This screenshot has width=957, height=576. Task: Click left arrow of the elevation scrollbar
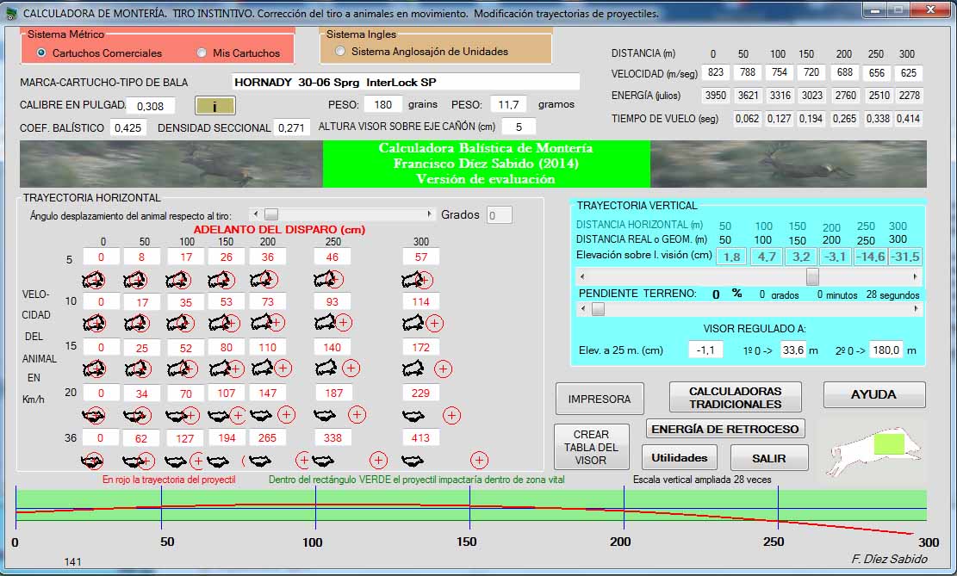click(x=583, y=276)
